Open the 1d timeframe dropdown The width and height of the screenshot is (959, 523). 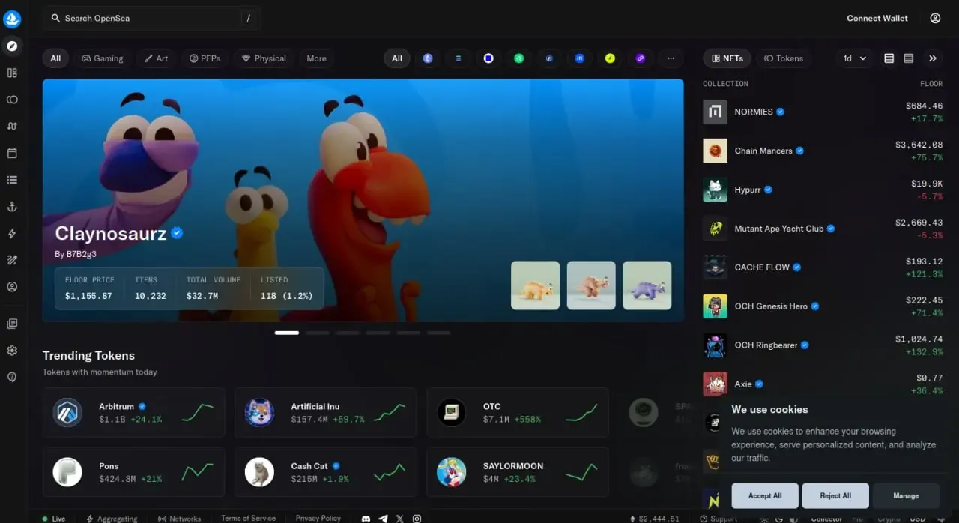[855, 58]
